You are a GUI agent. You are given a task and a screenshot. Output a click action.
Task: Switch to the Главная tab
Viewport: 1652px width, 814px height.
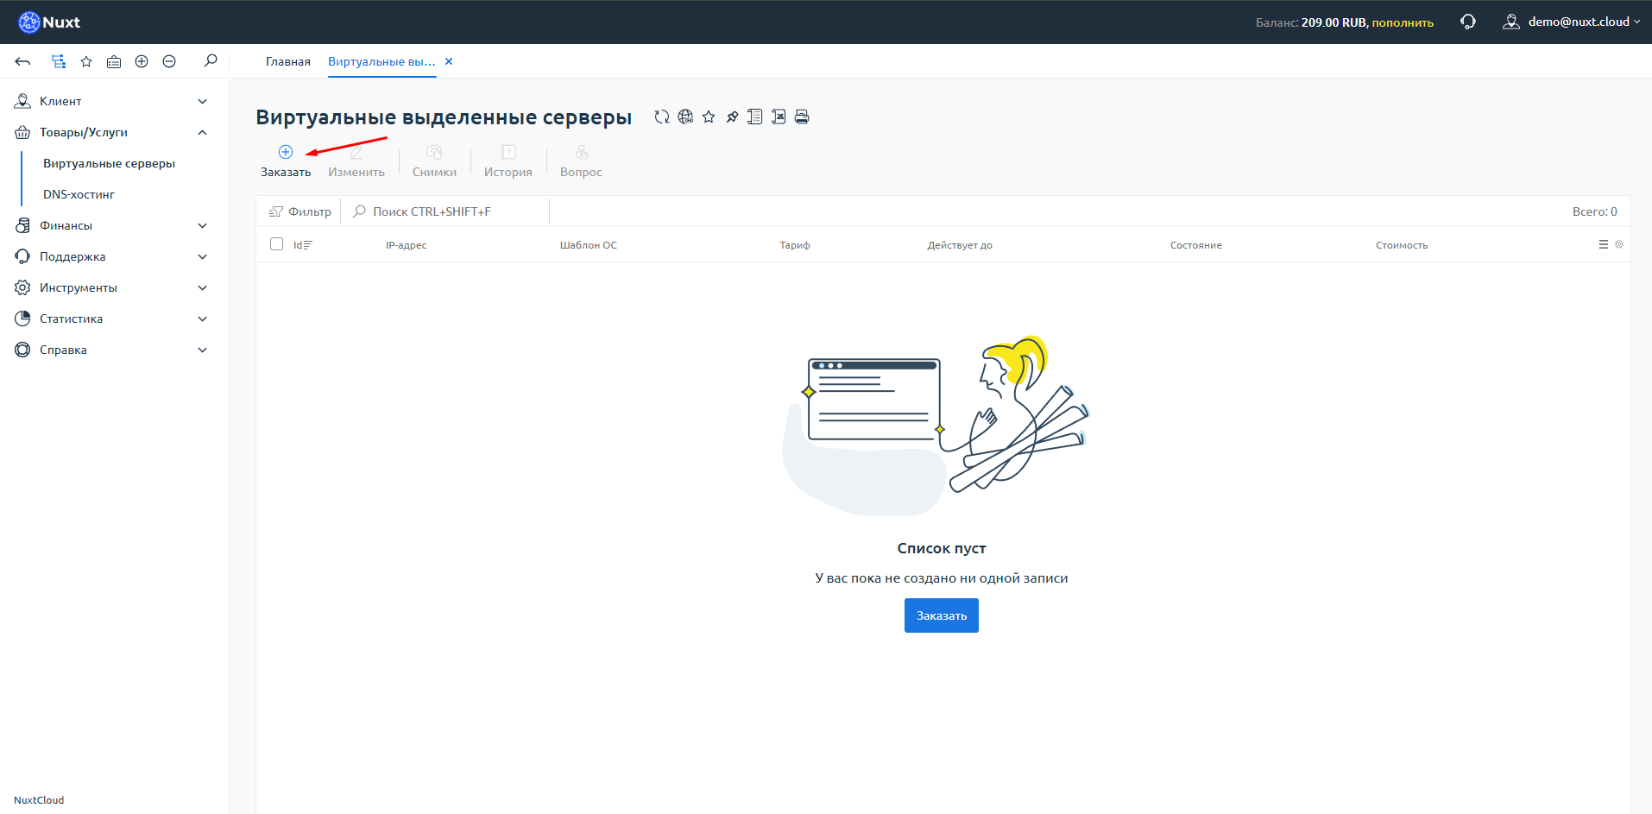[x=287, y=61]
